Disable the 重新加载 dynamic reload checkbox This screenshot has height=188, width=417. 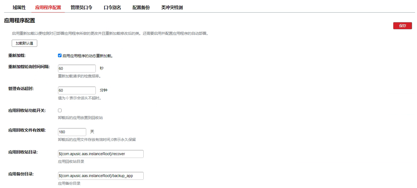(60, 56)
